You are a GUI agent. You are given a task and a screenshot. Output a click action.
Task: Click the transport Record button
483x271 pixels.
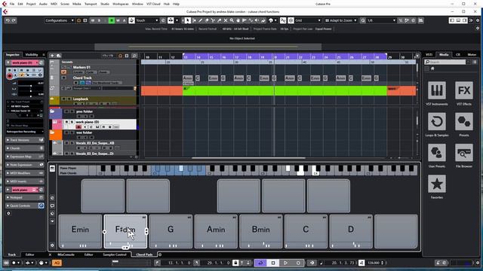point(298,263)
